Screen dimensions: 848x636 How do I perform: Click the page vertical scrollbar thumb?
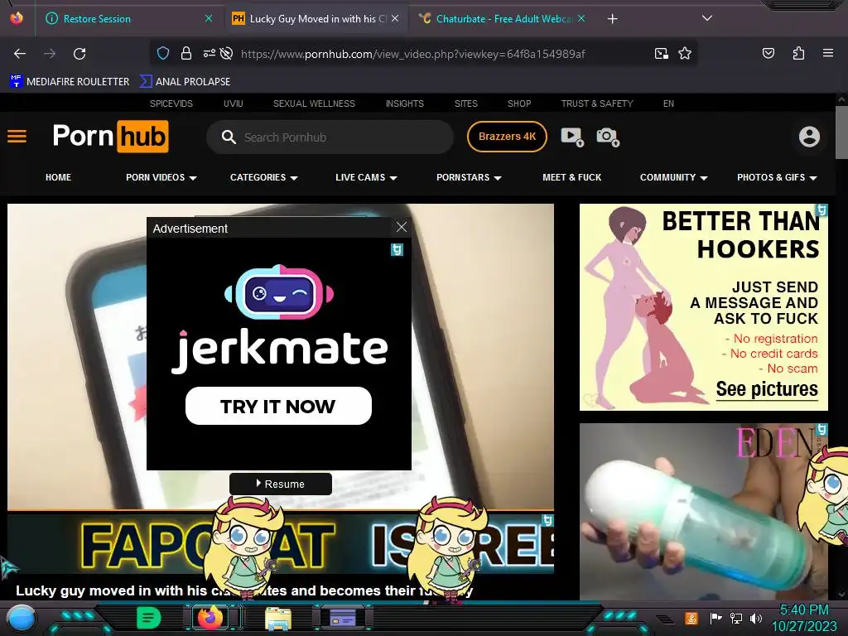[841, 132]
